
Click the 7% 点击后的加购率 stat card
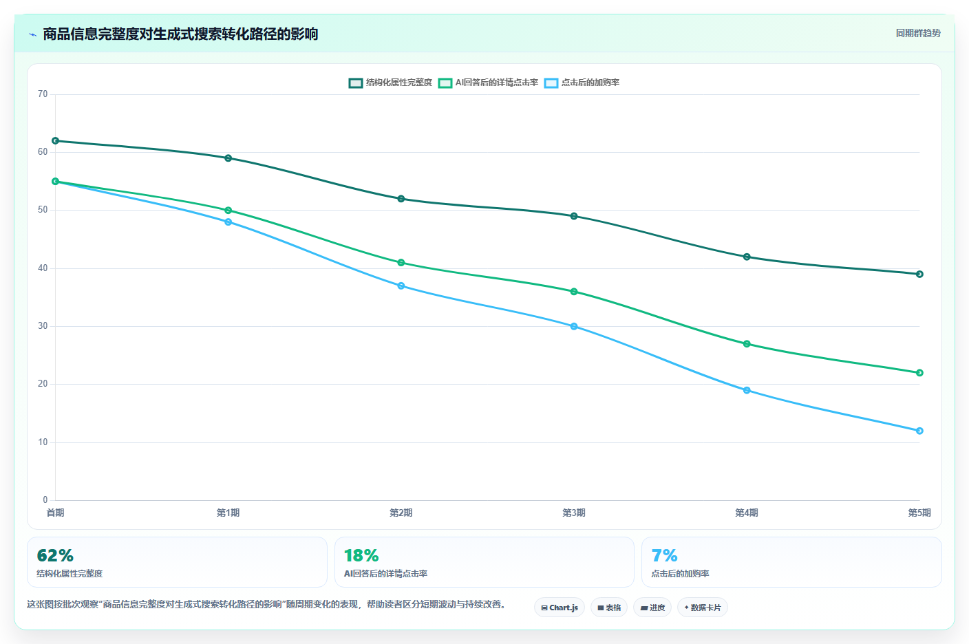tap(791, 562)
